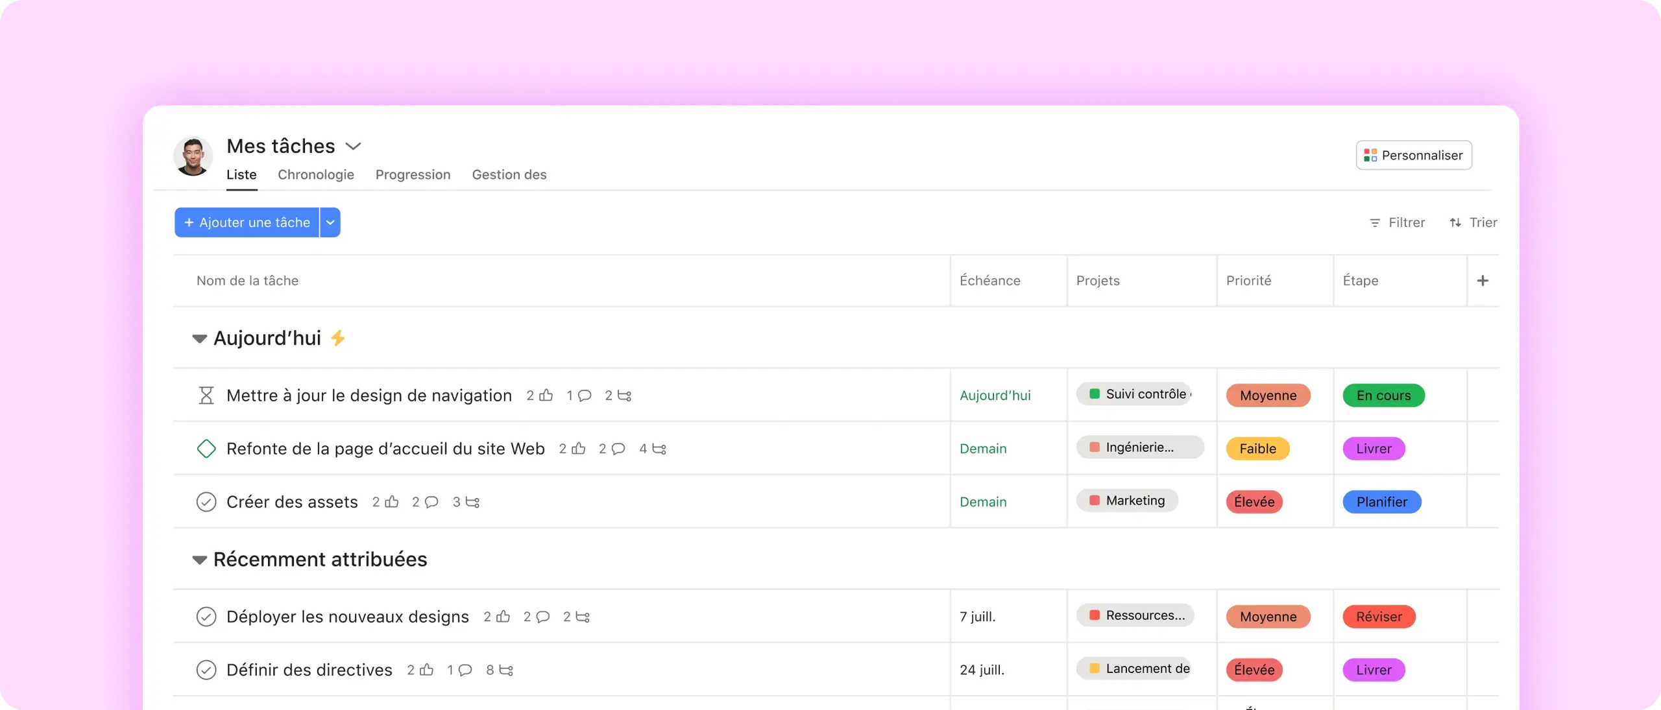
Task: Change Élevée priority on Créer des assets
Action: coord(1254,502)
